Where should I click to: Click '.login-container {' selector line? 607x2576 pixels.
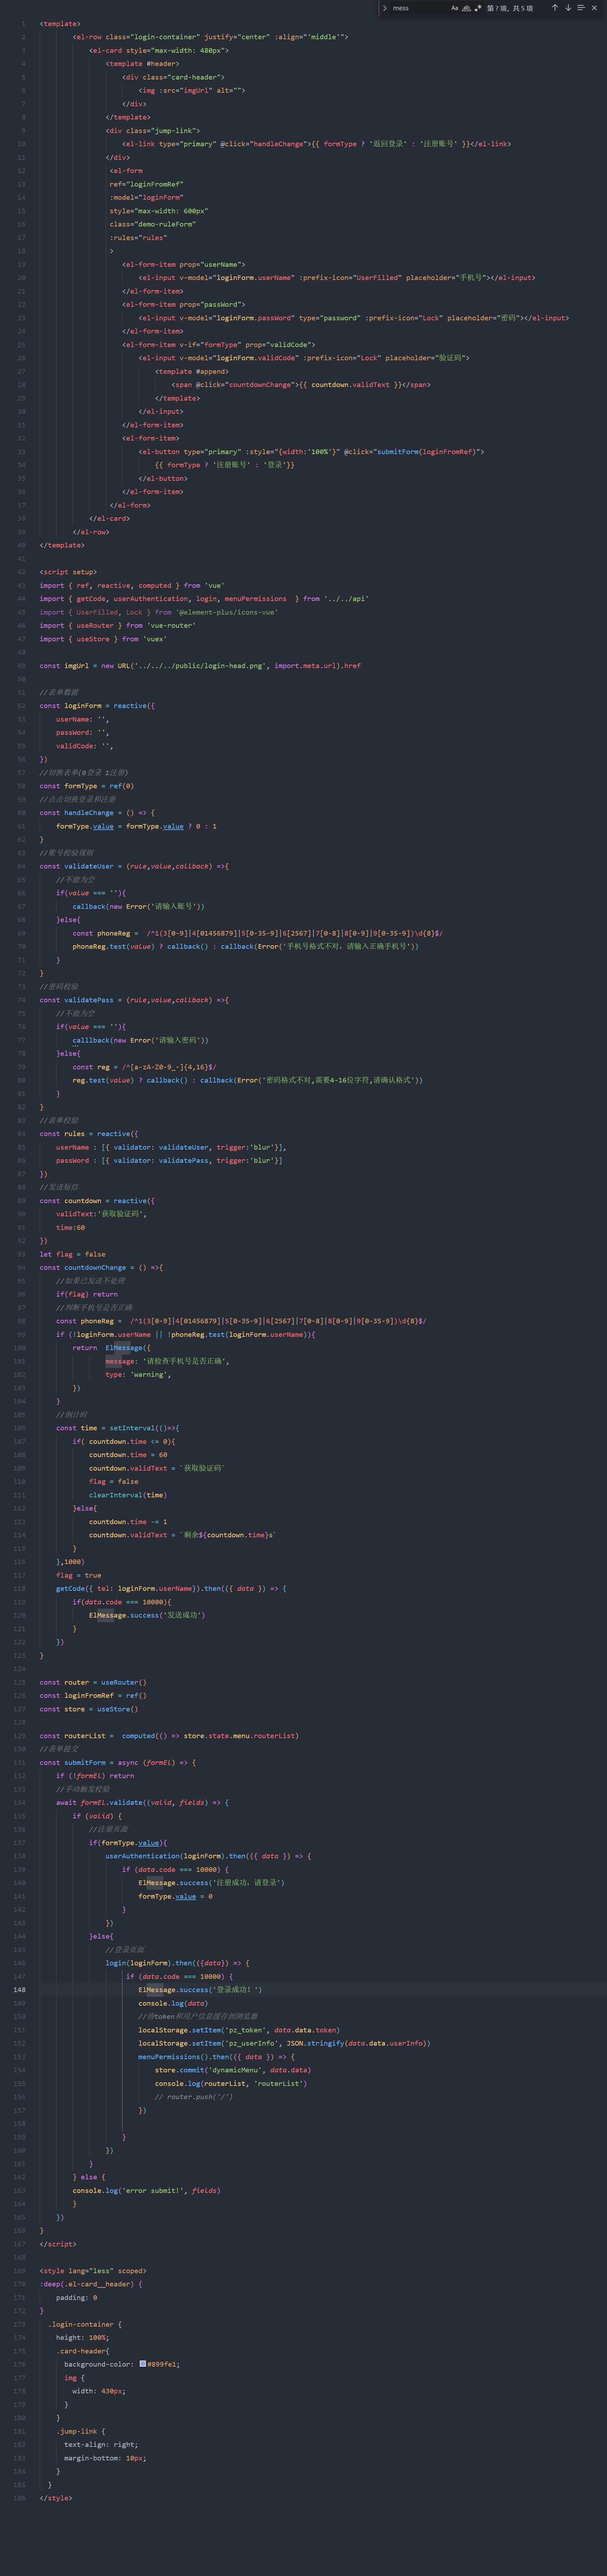[x=85, y=2324]
